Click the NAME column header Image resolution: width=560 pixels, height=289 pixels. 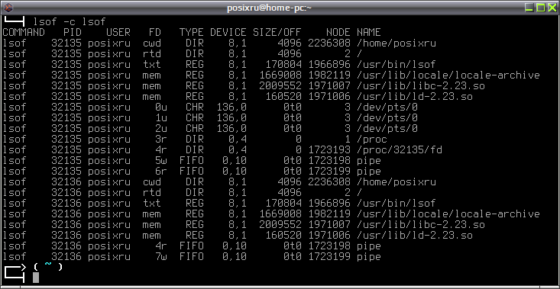coord(368,33)
